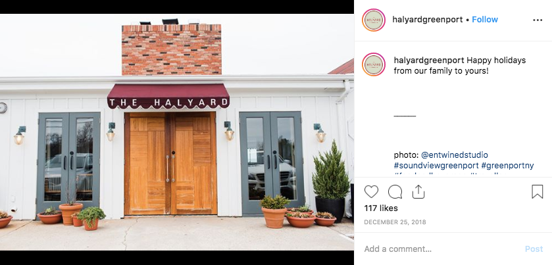The height and width of the screenshot is (265, 552).
Task: Visit the @entwinedstudio profile mention
Action: tap(455, 155)
